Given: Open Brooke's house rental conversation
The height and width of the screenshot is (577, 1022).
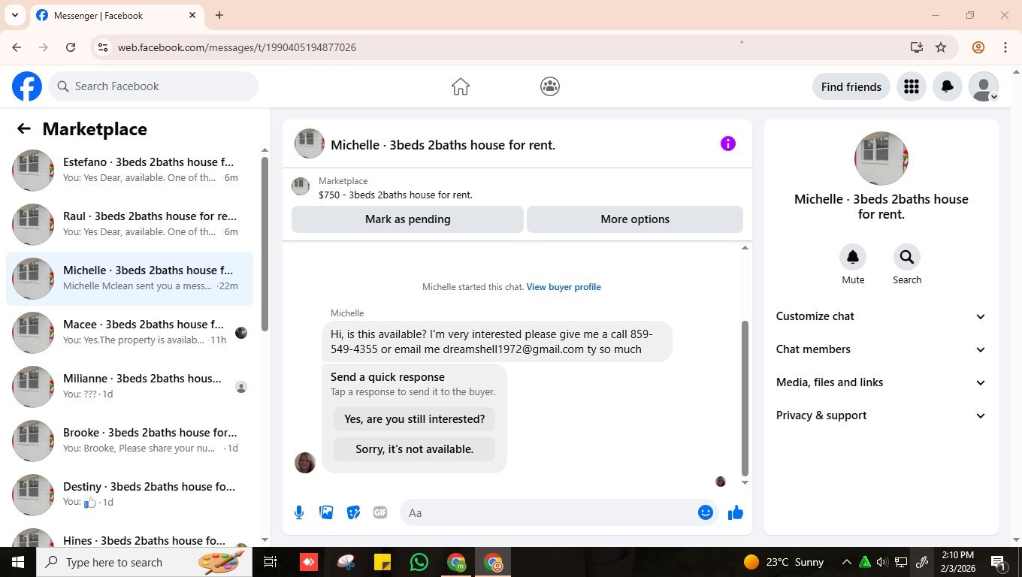Looking at the screenshot, I should (x=129, y=440).
